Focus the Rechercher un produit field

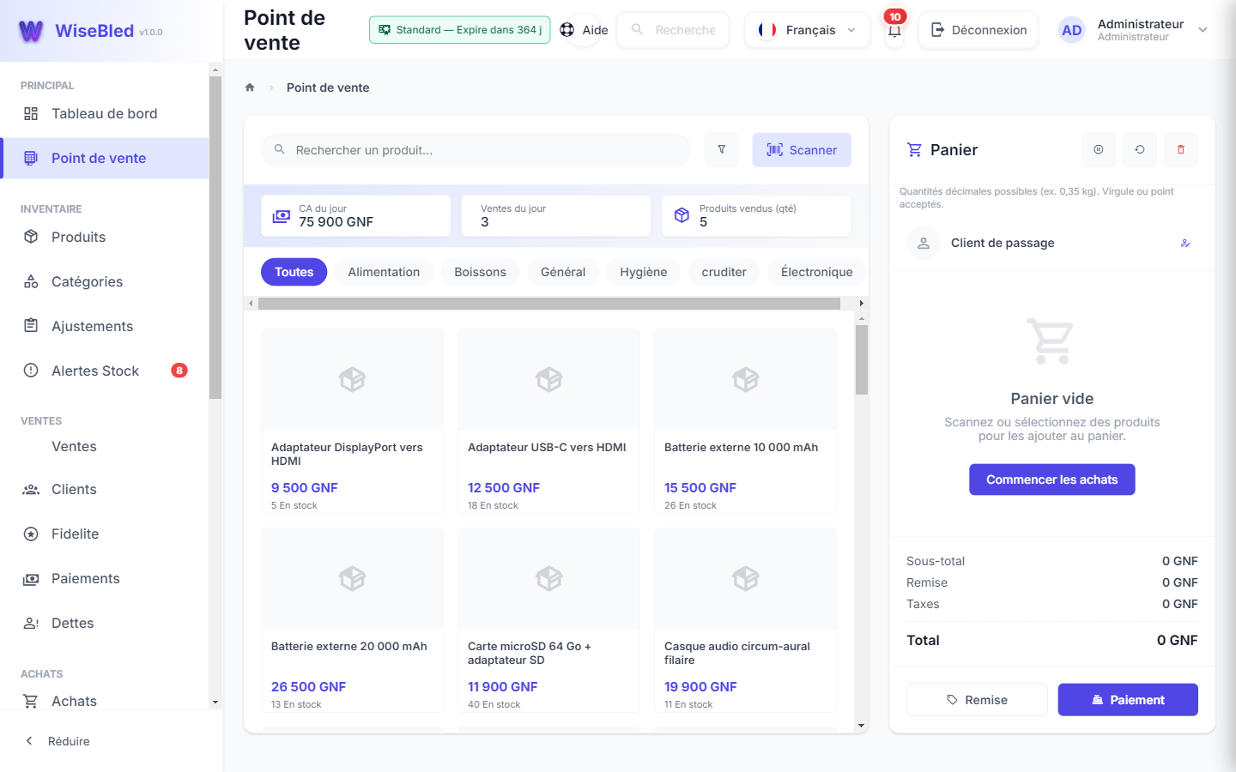pos(476,150)
